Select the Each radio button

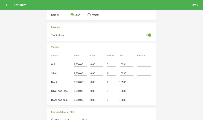pos(72,15)
